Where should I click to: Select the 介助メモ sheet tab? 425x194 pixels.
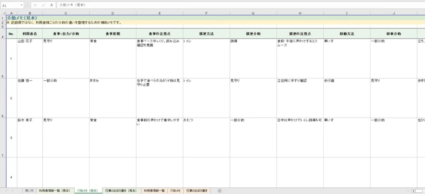pos(175,191)
